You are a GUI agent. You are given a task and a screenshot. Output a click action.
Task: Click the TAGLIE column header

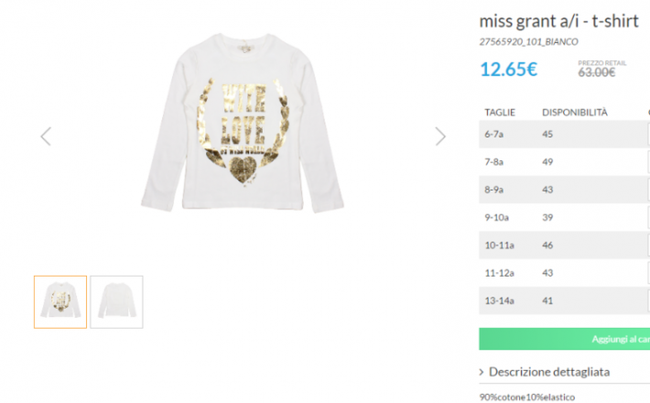500,112
